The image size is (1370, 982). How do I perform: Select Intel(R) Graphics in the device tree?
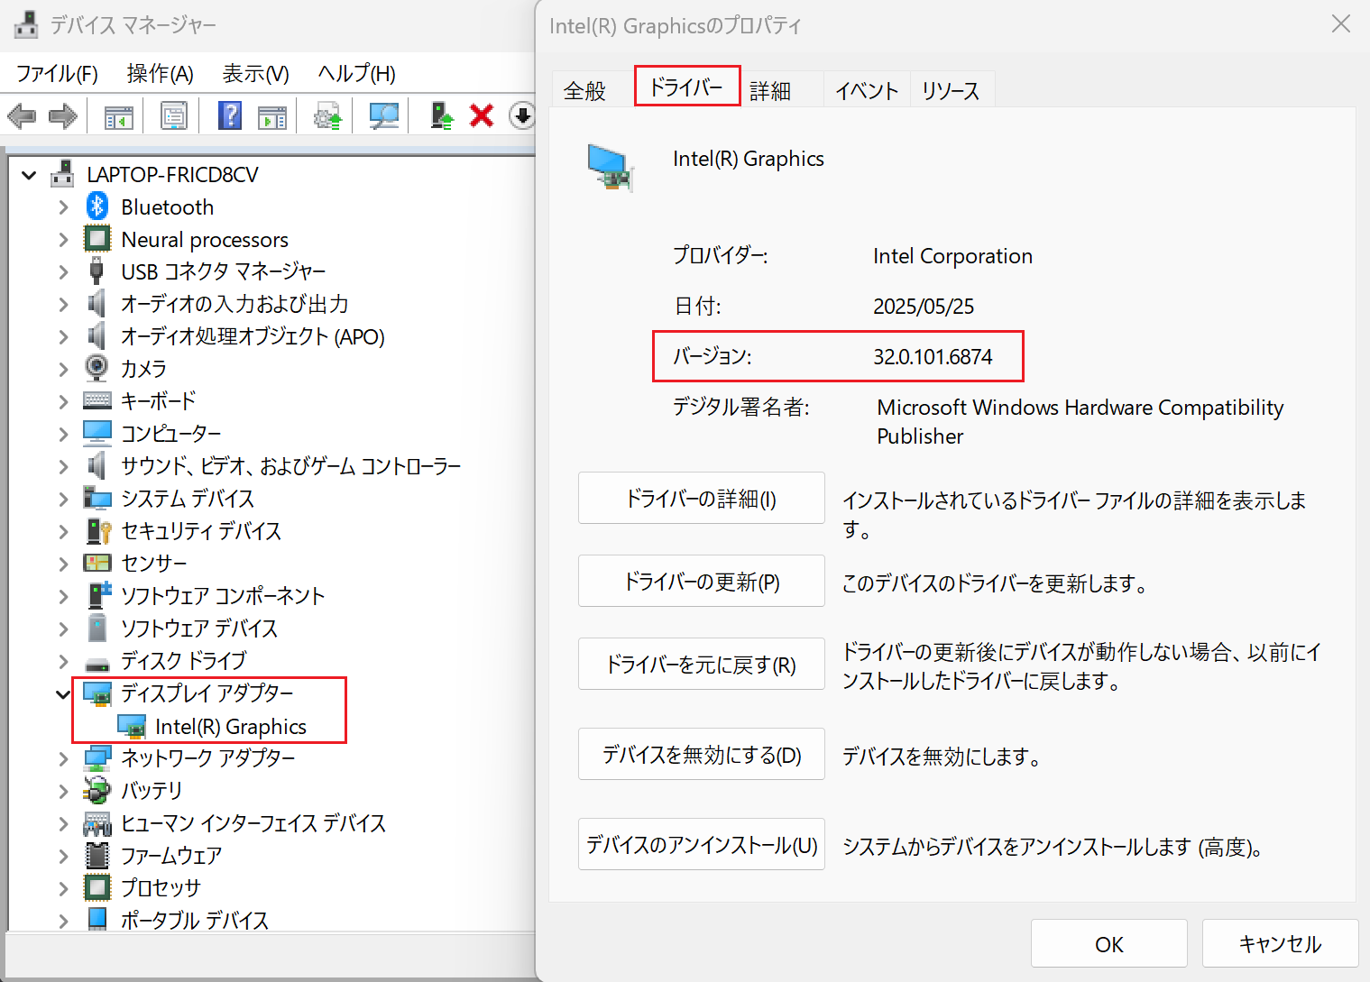pyautogui.click(x=231, y=727)
